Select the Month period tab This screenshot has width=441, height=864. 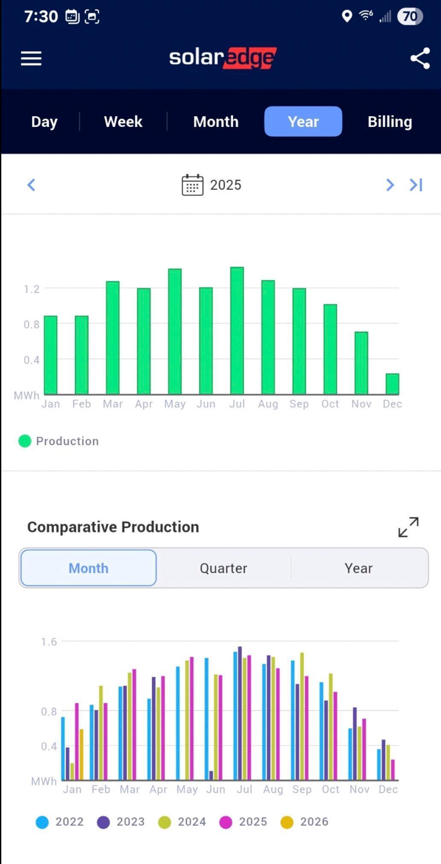click(216, 122)
